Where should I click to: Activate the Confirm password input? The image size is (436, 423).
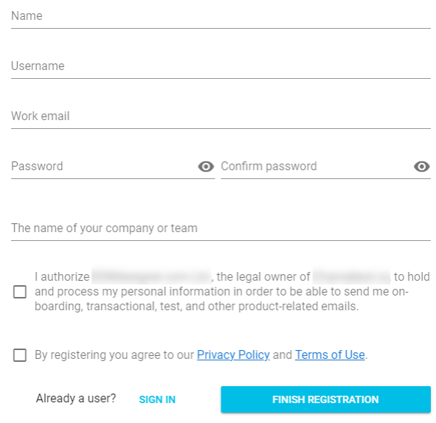tap(316, 167)
